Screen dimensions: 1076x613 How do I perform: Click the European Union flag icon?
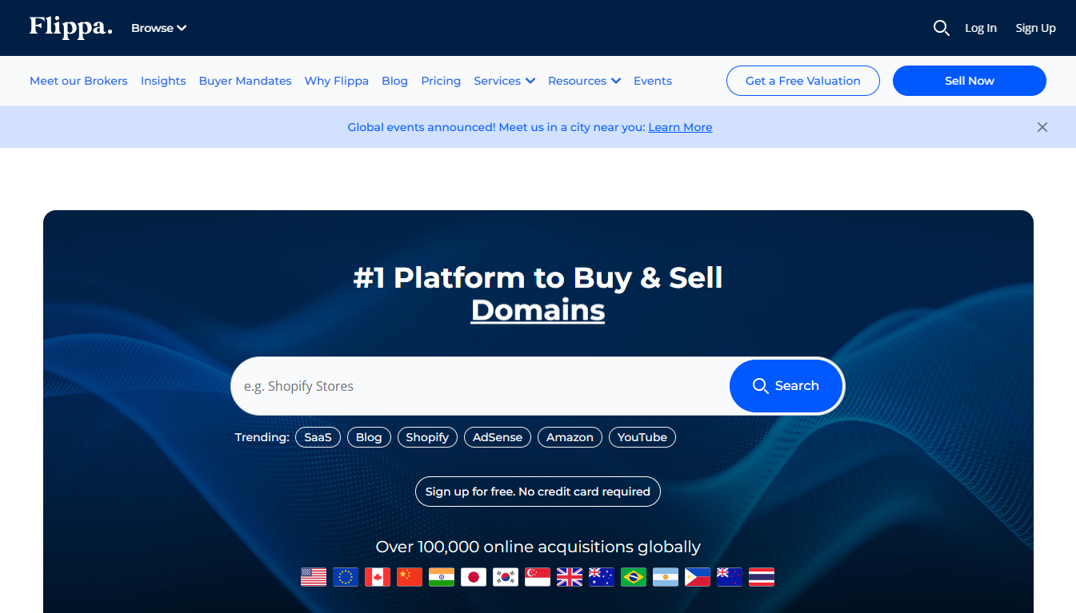point(346,577)
